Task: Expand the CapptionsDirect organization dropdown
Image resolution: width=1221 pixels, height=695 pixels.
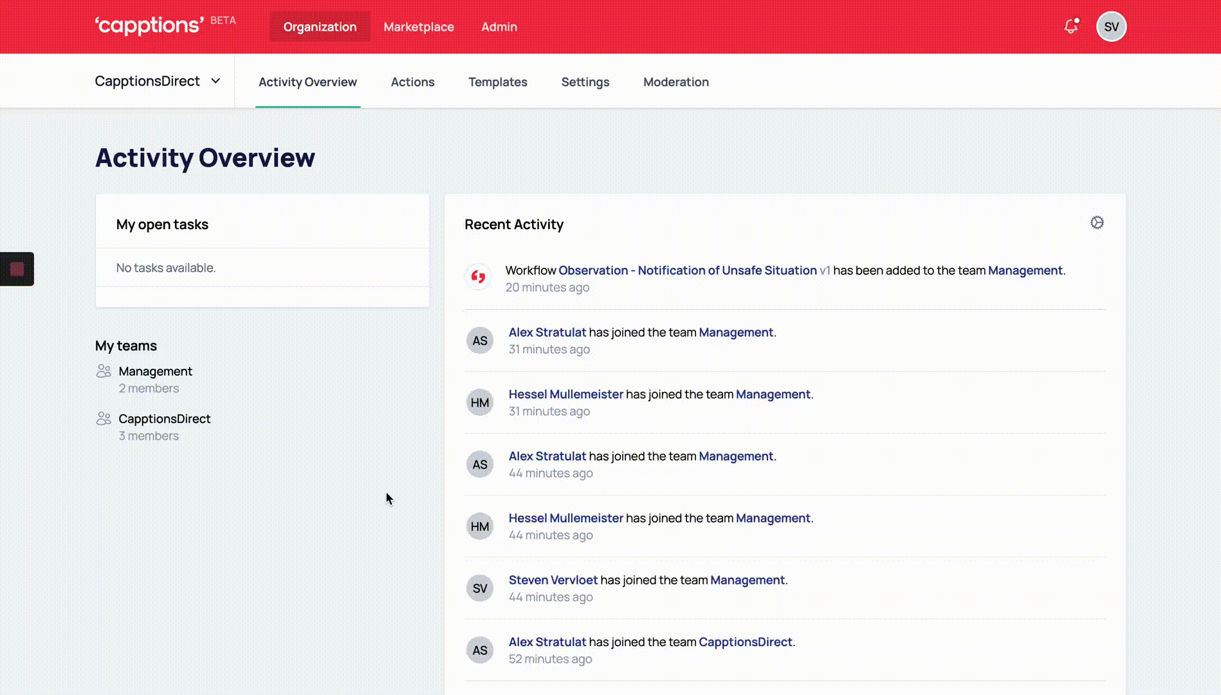Action: 158,81
